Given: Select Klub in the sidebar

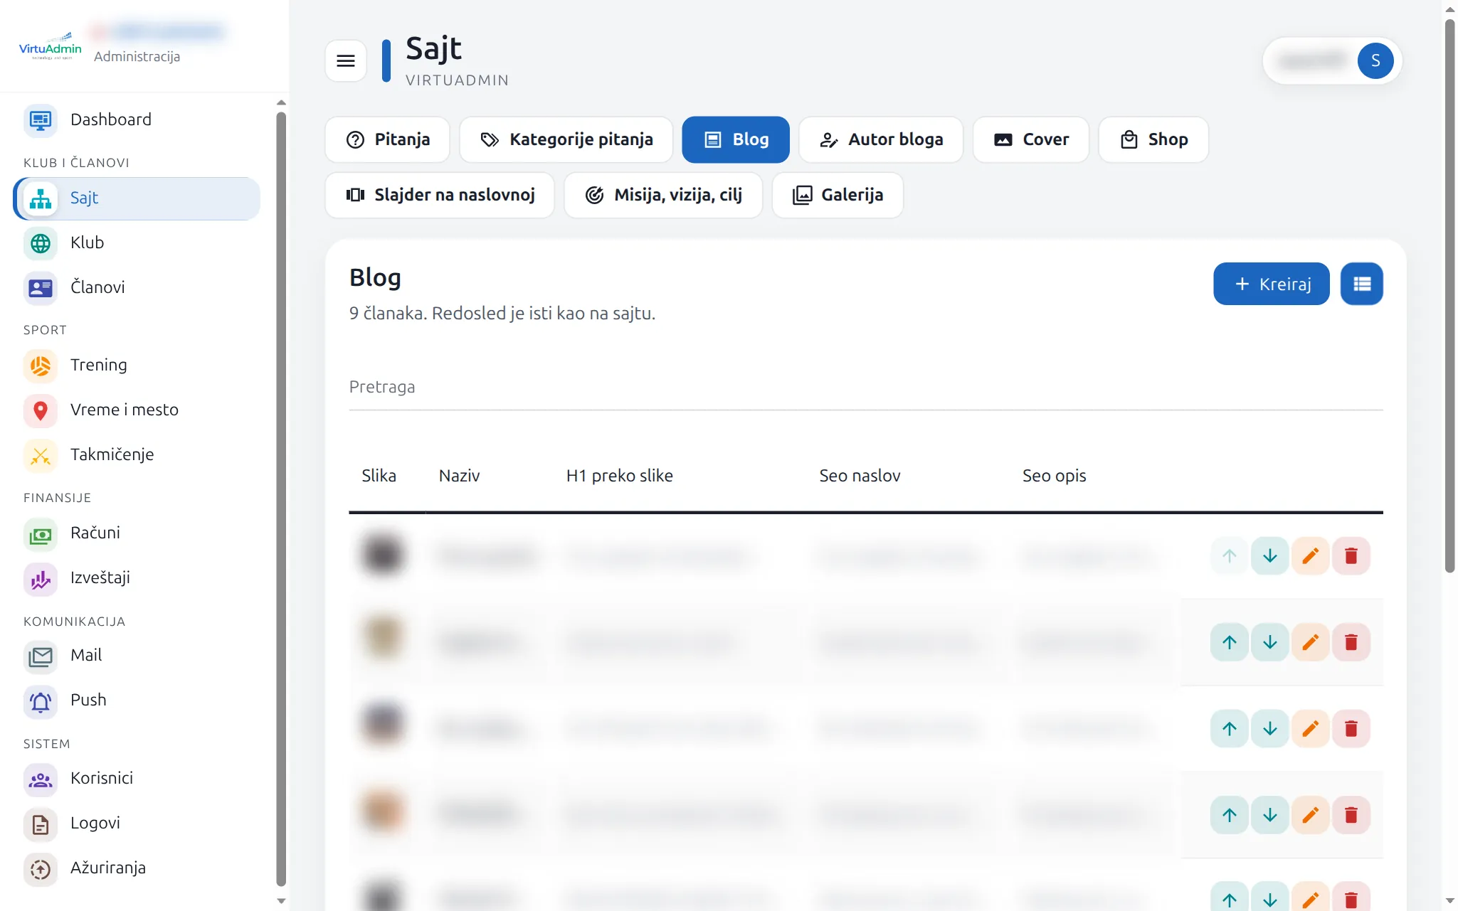Looking at the screenshot, I should pyautogui.click(x=137, y=243).
